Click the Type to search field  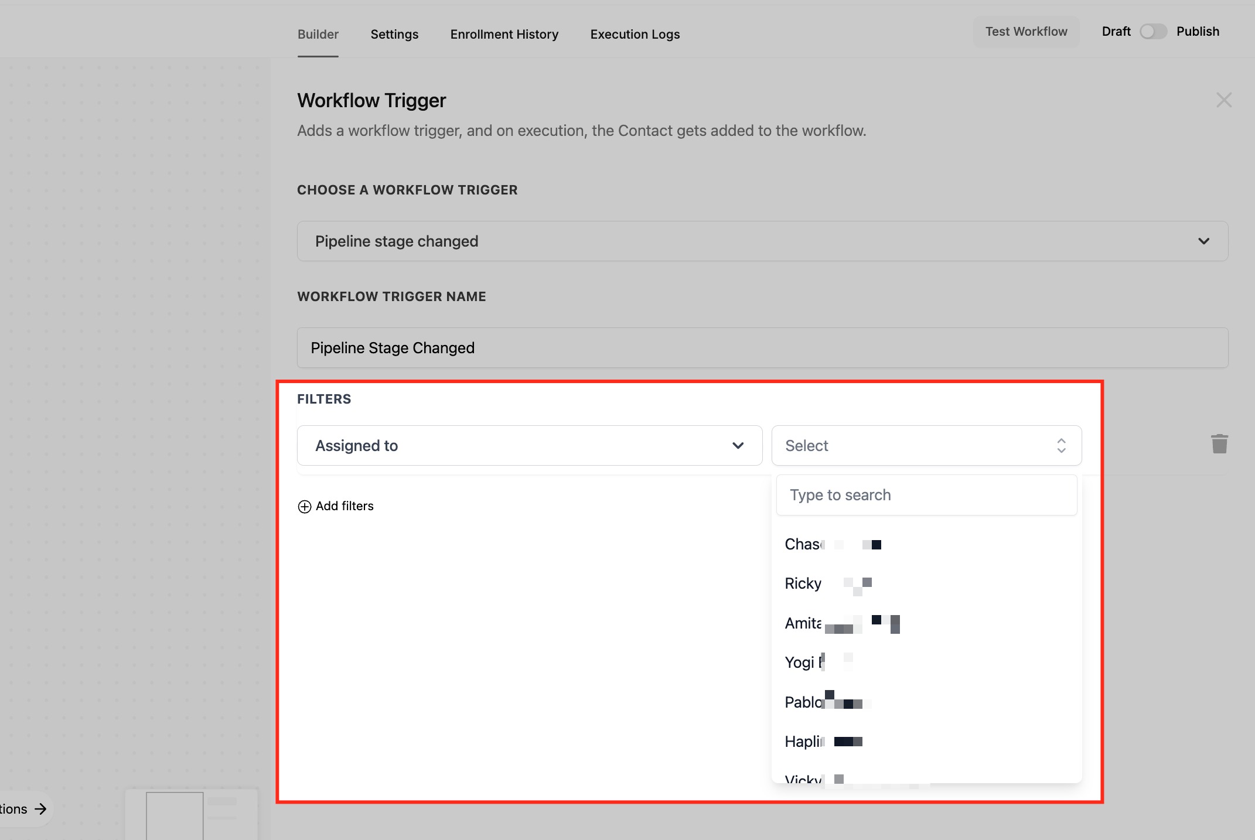pos(926,496)
